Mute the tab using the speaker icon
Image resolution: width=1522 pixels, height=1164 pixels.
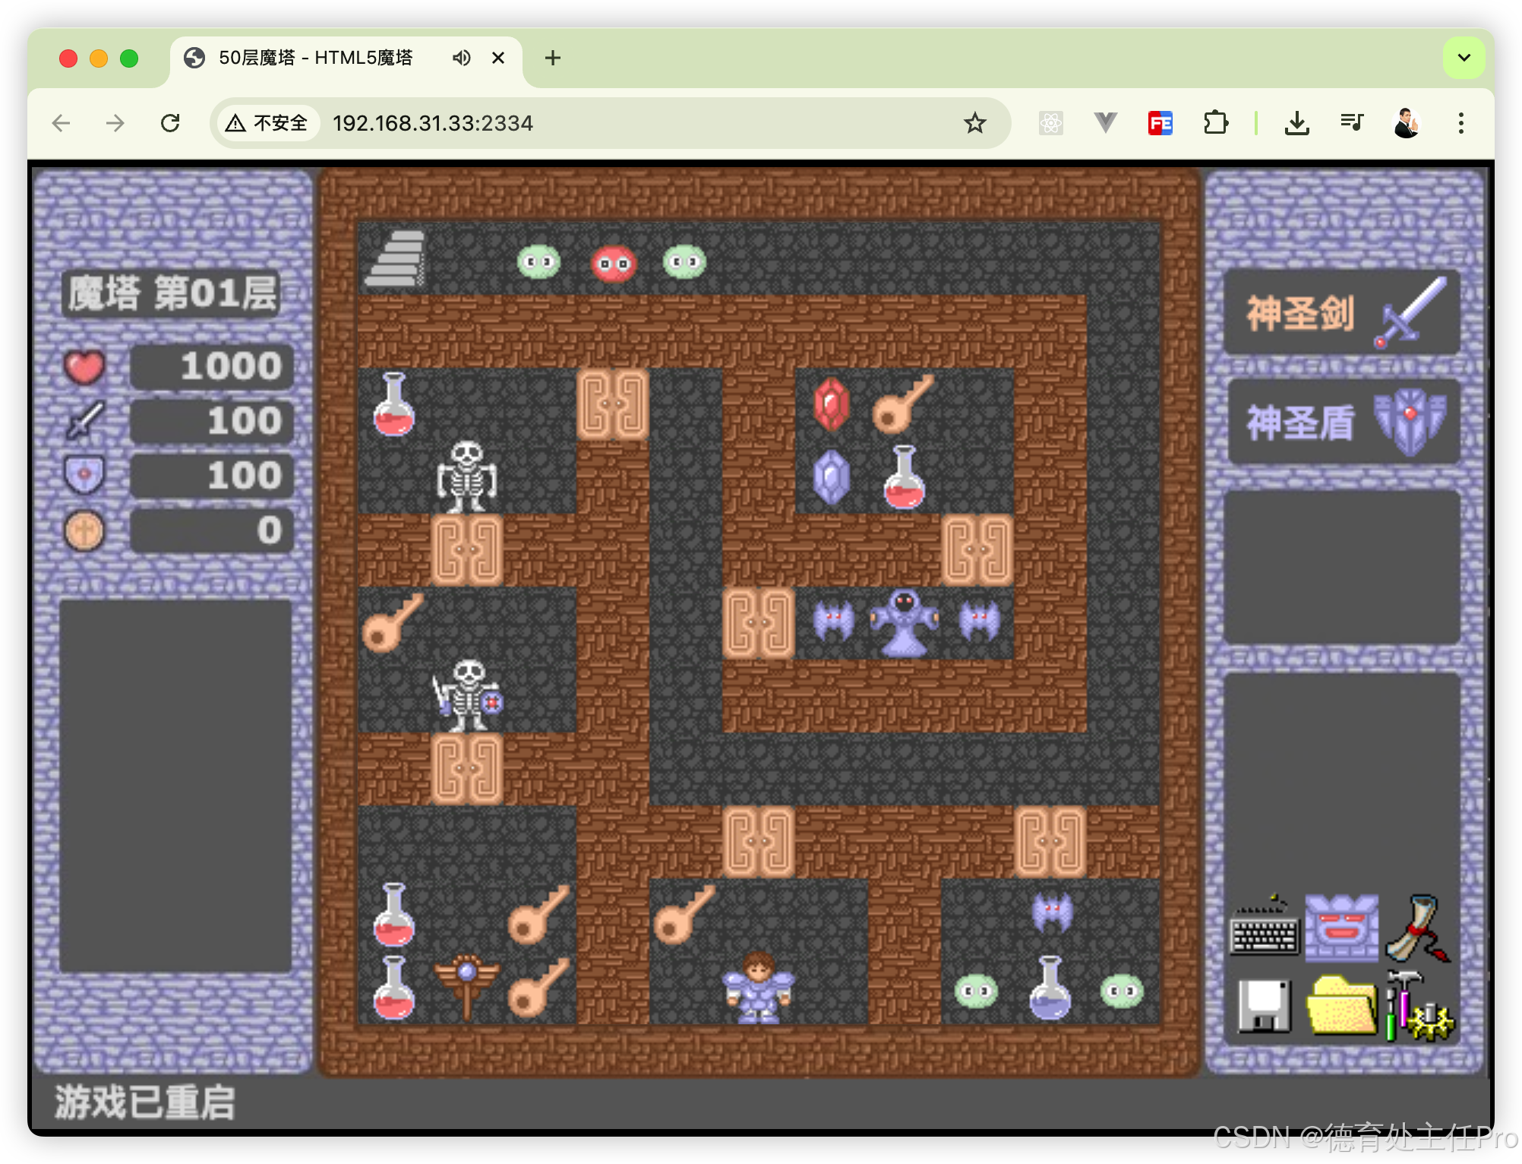461,58
